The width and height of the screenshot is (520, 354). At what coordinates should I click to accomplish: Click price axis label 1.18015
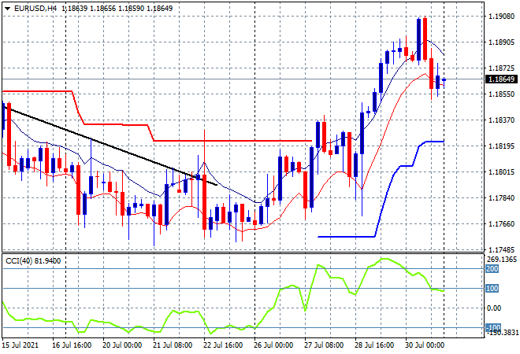(x=501, y=171)
